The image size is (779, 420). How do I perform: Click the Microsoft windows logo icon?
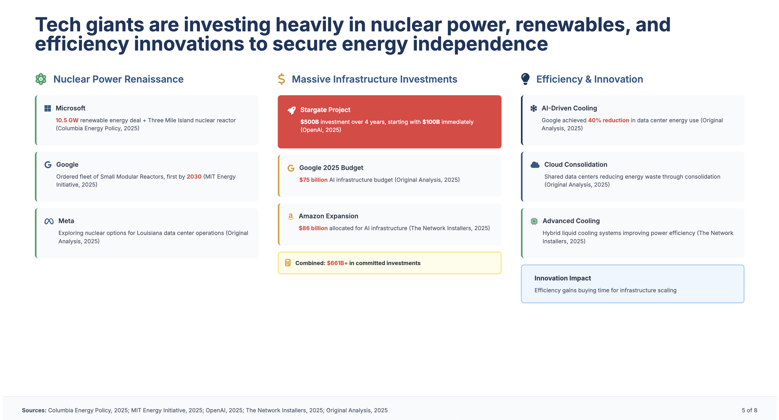pos(48,108)
